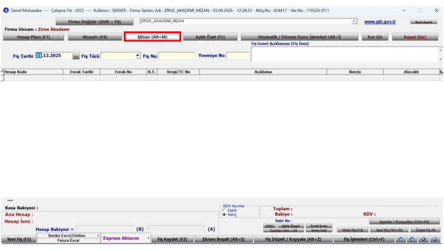Open the www.gib.gov.tr link

tap(380, 22)
